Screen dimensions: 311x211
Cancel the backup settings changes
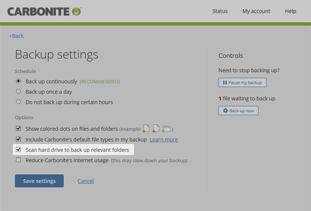point(86,181)
